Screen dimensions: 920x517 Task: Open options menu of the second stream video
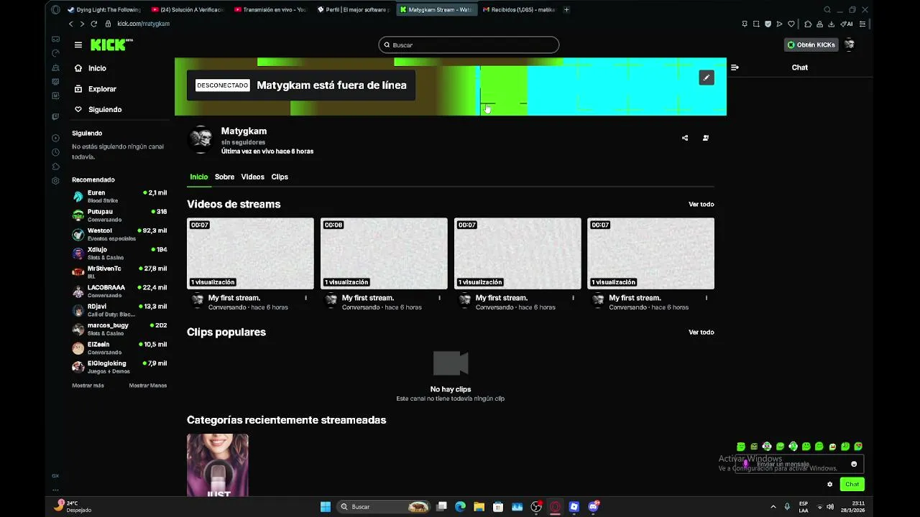pos(440,298)
